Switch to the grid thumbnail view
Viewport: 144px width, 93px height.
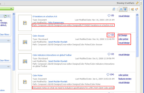tap(121, 9)
